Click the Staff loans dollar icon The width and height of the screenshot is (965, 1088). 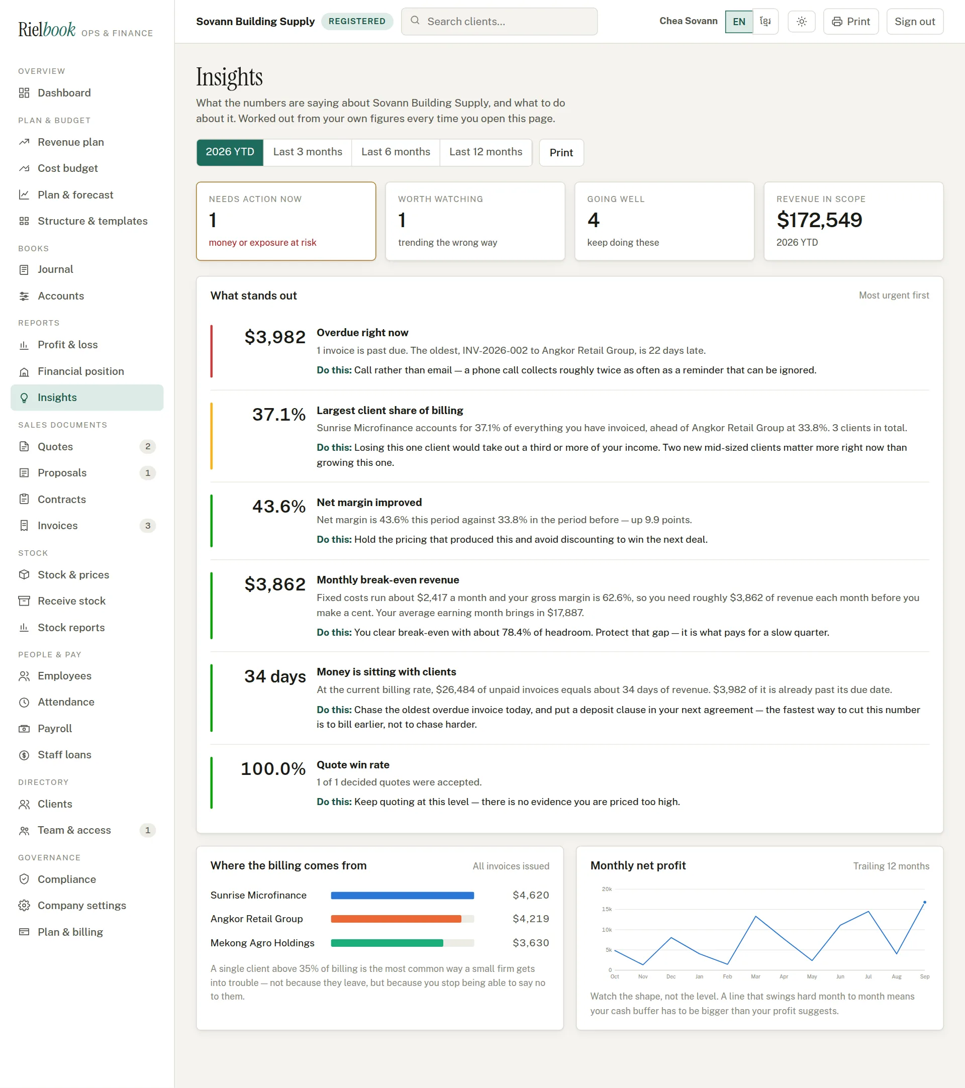24,755
